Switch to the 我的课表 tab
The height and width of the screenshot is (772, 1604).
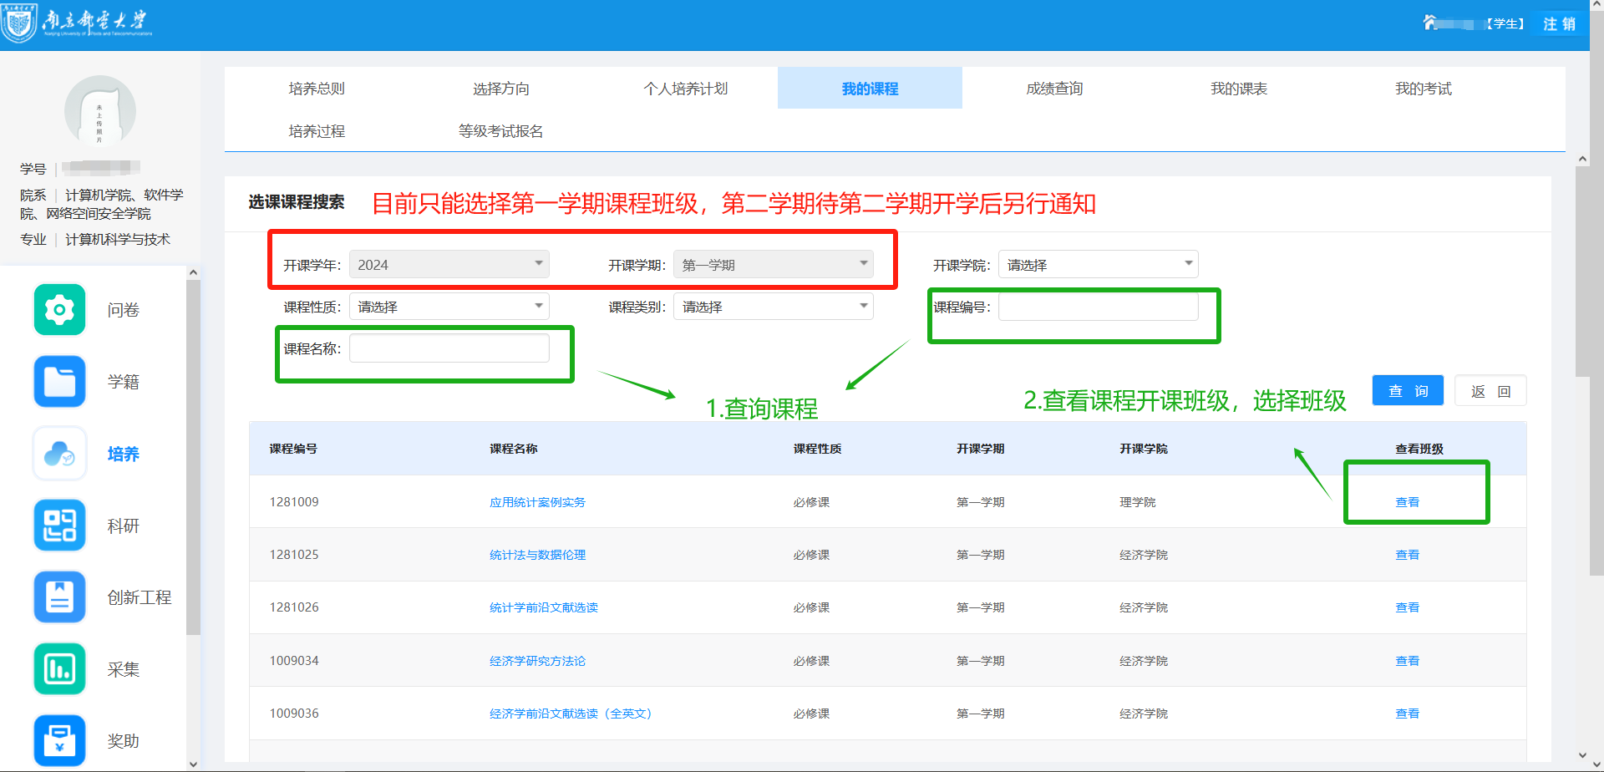tap(1238, 89)
